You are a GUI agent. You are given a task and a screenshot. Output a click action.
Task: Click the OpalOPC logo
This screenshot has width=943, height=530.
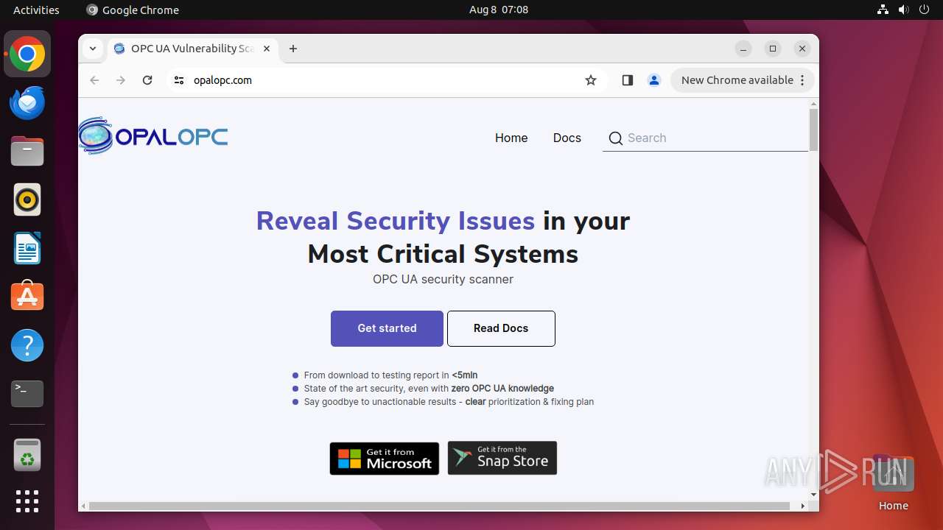coord(153,136)
